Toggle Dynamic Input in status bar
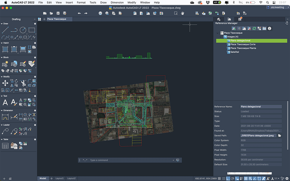290x181 pixels. (x=237, y=179)
